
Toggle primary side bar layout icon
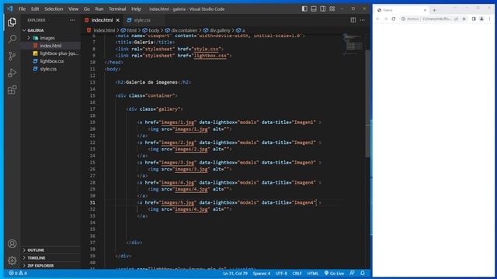[x=304, y=9]
